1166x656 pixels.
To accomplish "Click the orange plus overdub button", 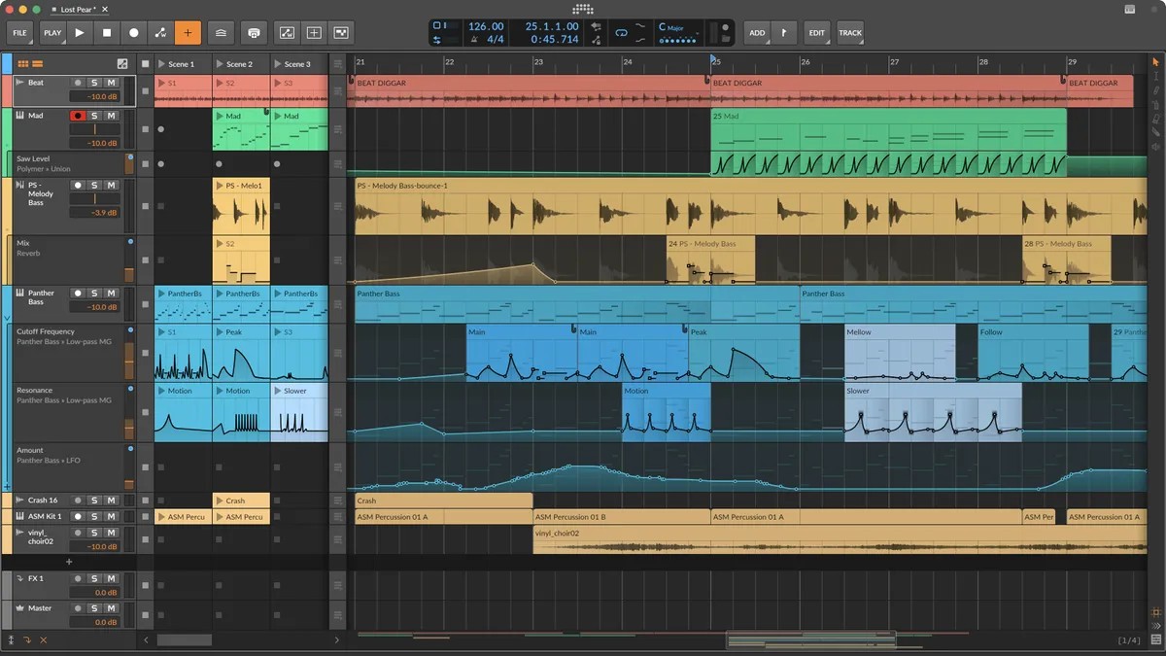I will [x=188, y=33].
